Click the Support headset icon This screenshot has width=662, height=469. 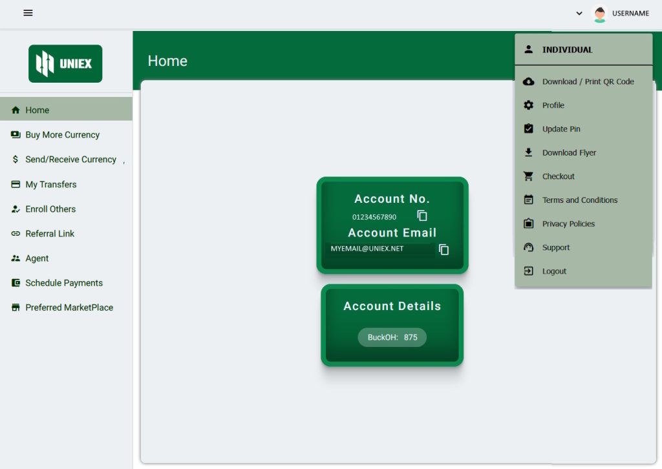pos(528,247)
